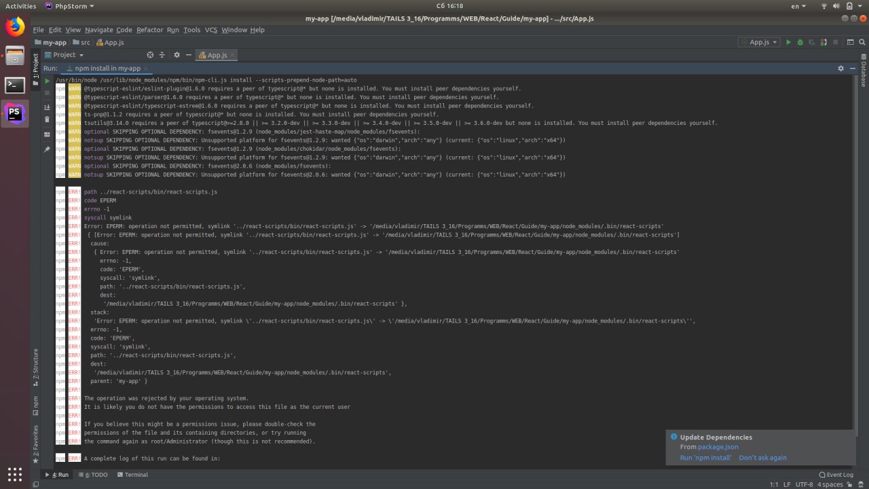Screen dimensions: 869x489
Task: Open Files manager in the dock
Action: click(15, 56)
